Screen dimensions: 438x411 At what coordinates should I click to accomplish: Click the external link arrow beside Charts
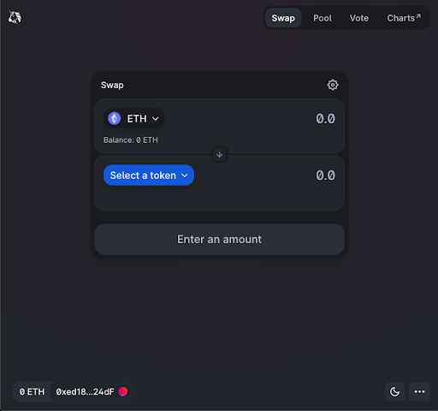[x=418, y=16]
